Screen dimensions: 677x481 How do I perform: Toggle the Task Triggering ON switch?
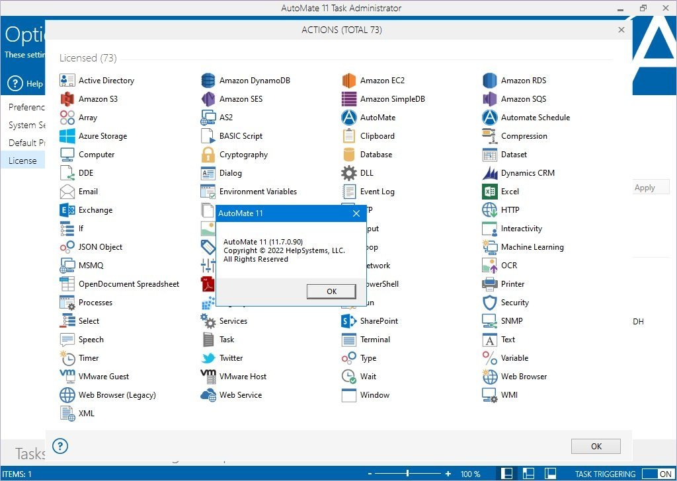point(657,474)
